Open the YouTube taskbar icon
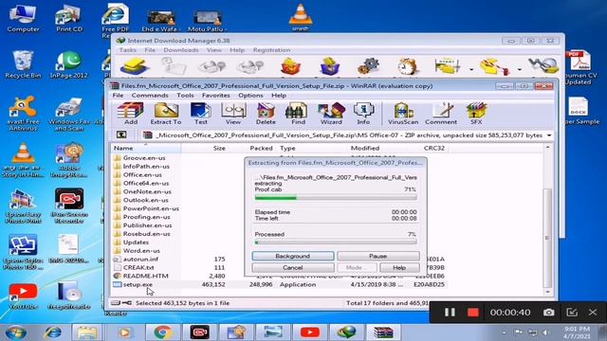Screen dimensions: 607x341 310,332
